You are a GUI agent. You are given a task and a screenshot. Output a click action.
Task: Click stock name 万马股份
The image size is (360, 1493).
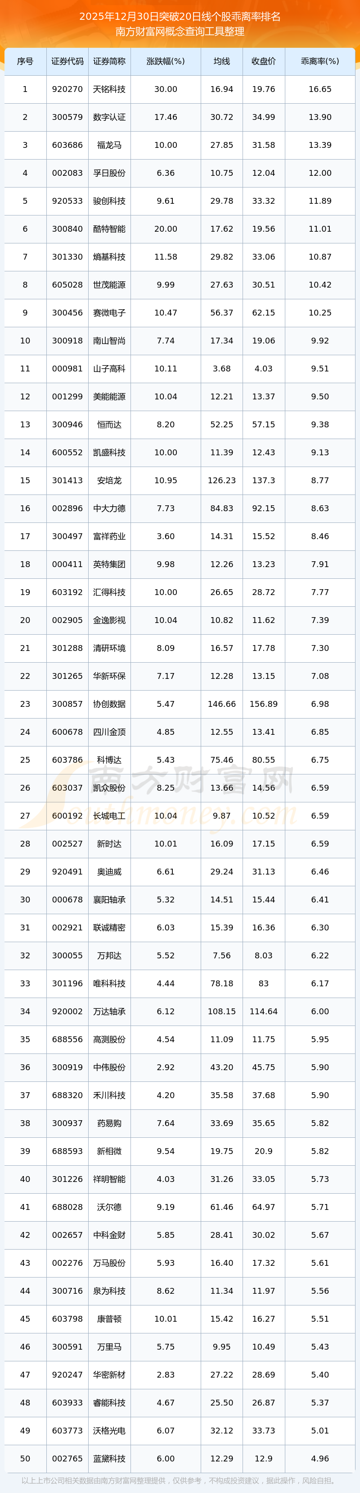click(109, 1262)
